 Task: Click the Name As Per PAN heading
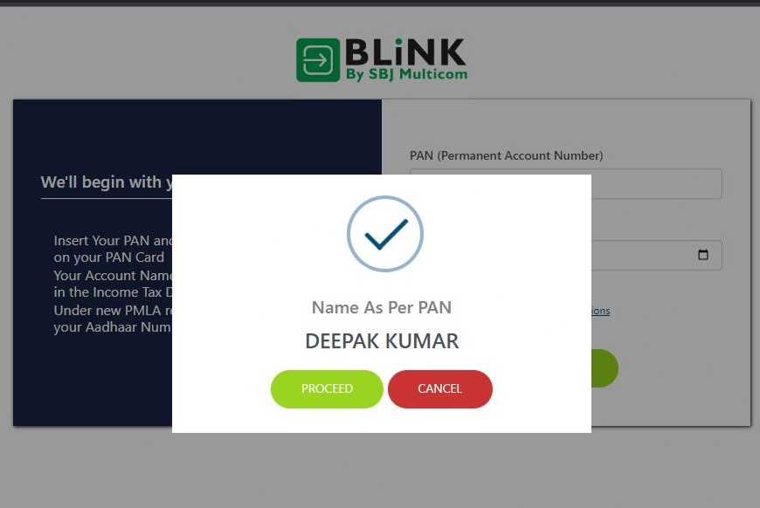(382, 307)
